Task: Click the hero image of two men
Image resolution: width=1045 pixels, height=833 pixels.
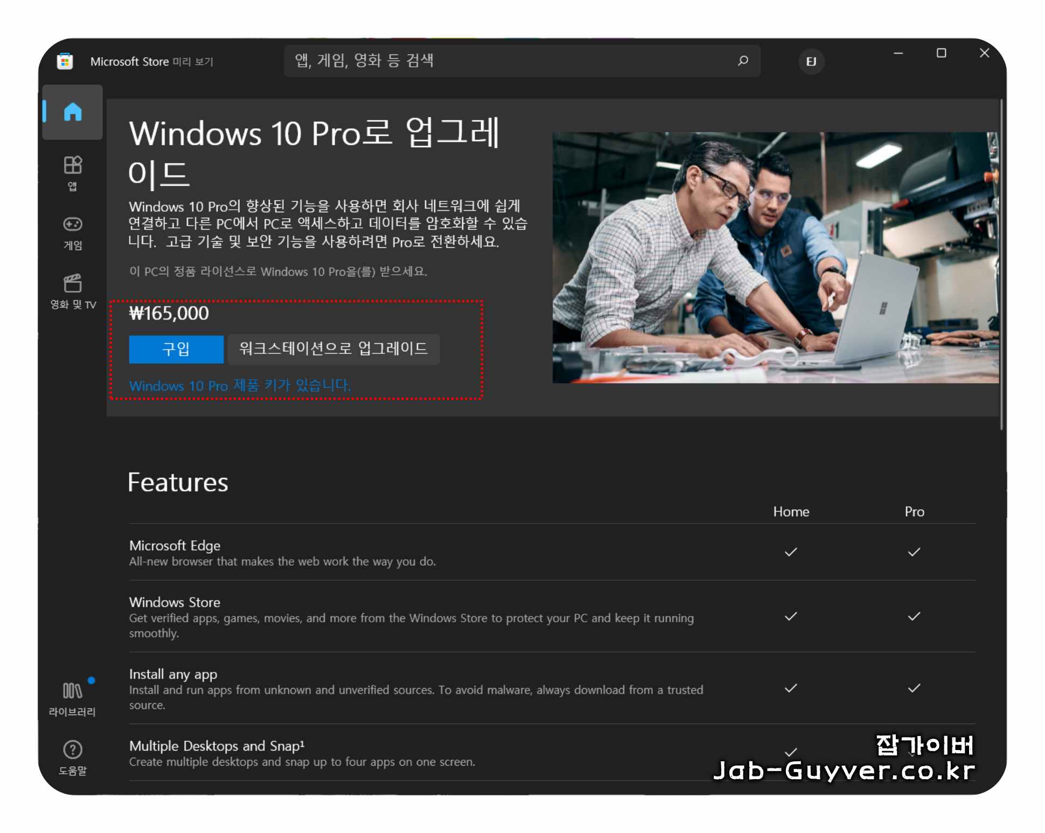Action: point(775,258)
